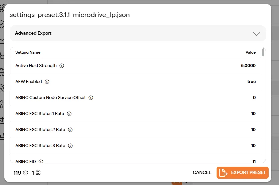Select the AFW Enabled true value
Screen dimensions: 279x185
coord(251,82)
